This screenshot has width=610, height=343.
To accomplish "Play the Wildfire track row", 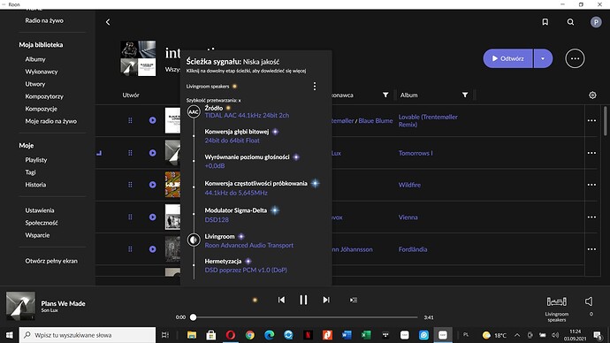I will tap(152, 185).
